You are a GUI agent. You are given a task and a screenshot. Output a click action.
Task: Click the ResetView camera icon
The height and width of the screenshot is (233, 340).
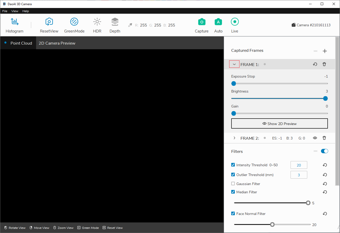tap(49, 22)
